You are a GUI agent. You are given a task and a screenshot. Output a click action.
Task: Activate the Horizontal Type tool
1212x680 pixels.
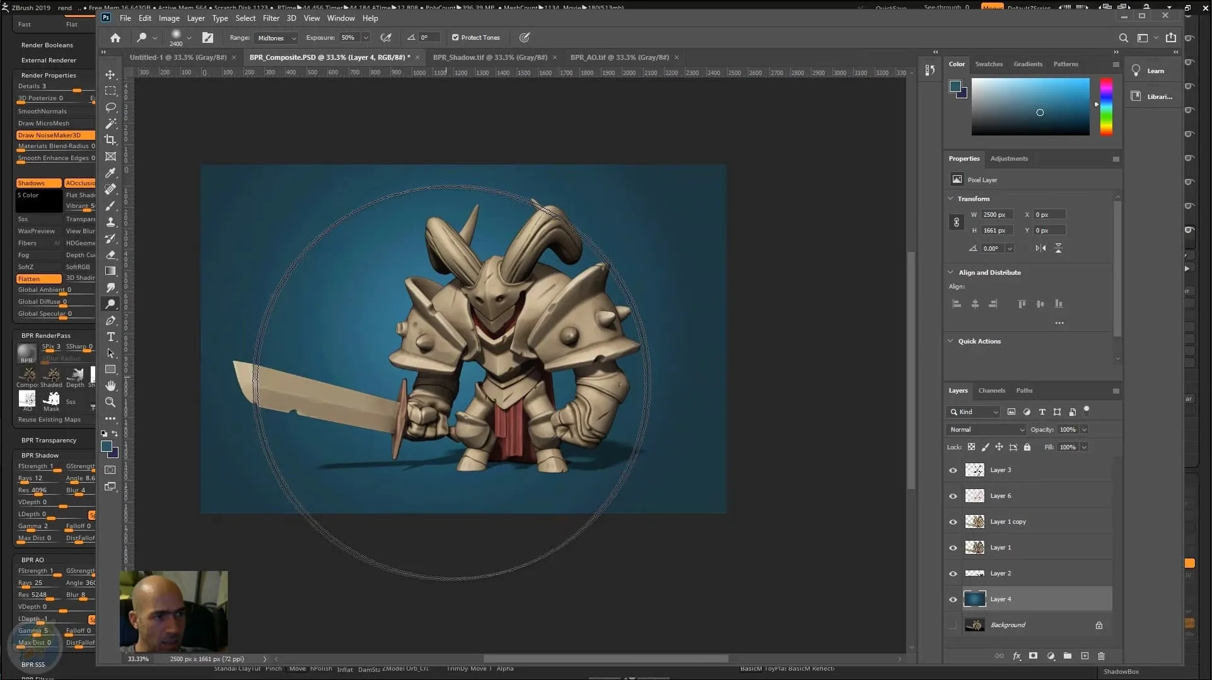110,337
